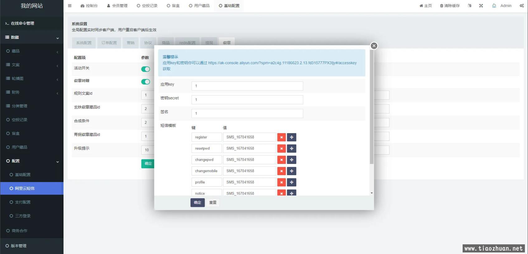The height and width of the screenshot is (254, 528).
Task: Open the aliyun accesskey console link
Action: click(282, 63)
